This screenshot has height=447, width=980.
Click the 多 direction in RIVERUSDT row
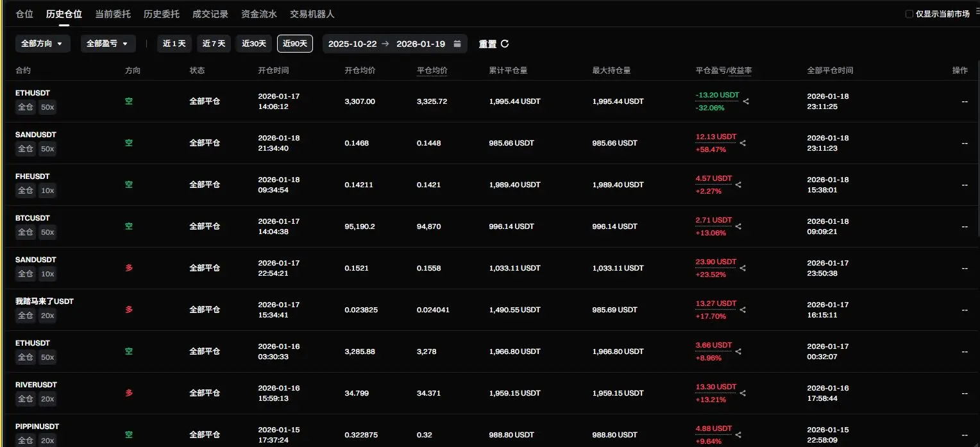(x=129, y=393)
